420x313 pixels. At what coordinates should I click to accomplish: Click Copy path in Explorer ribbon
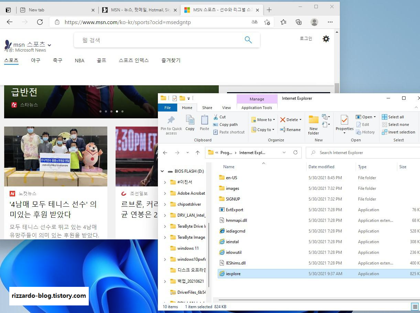tap(225, 125)
